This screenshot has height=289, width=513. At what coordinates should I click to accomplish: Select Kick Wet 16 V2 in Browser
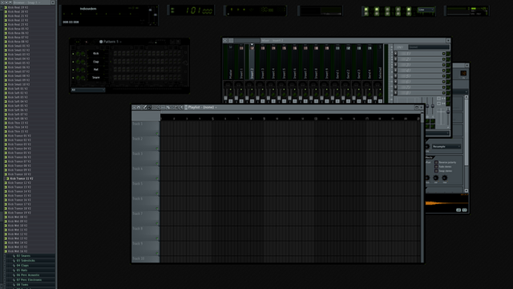18,251
